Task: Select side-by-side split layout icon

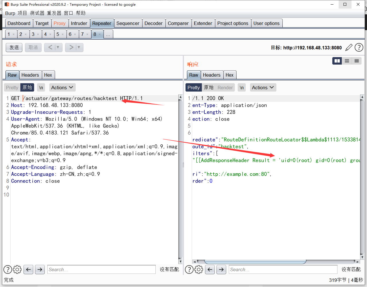Action: [337, 61]
